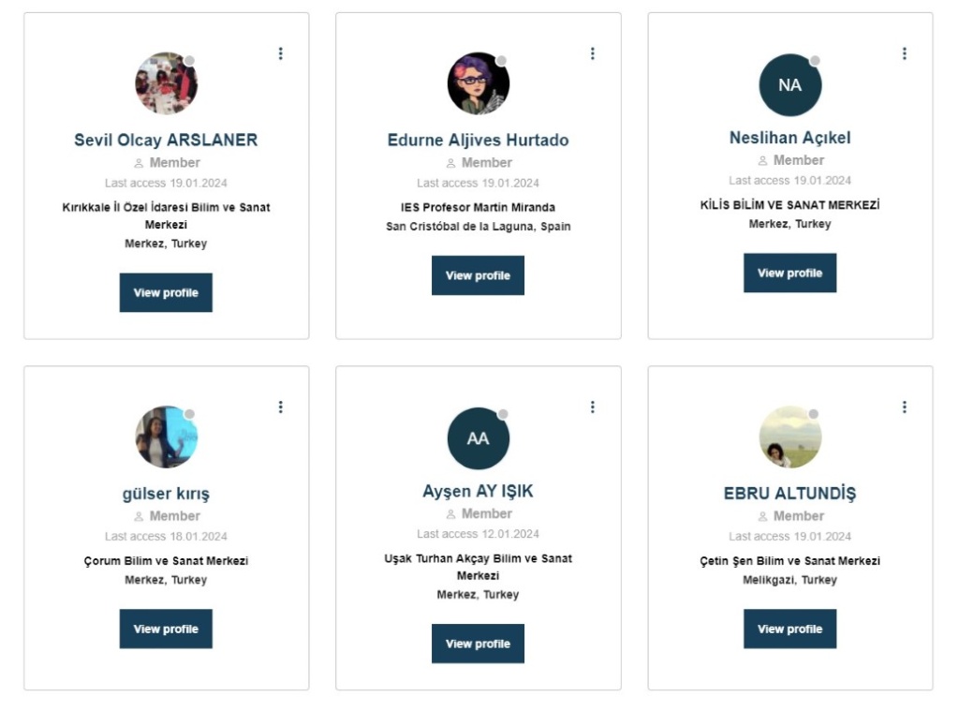The width and height of the screenshot is (959, 711).
Task: Open more options for gülser kırış
Action: (280, 407)
